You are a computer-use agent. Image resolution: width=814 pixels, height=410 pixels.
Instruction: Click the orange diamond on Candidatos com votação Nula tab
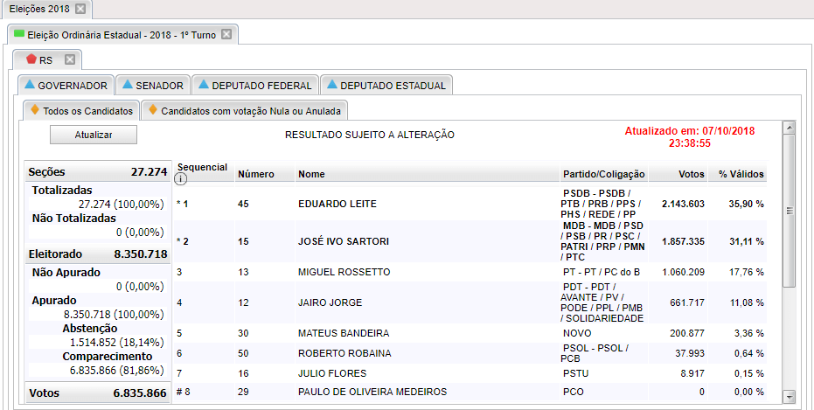(153, 110)
